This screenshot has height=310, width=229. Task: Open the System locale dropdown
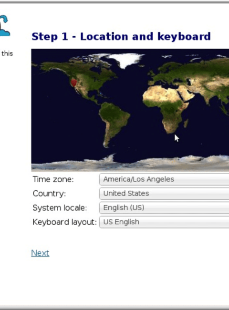pyautogui.click(x=164, y=208)
